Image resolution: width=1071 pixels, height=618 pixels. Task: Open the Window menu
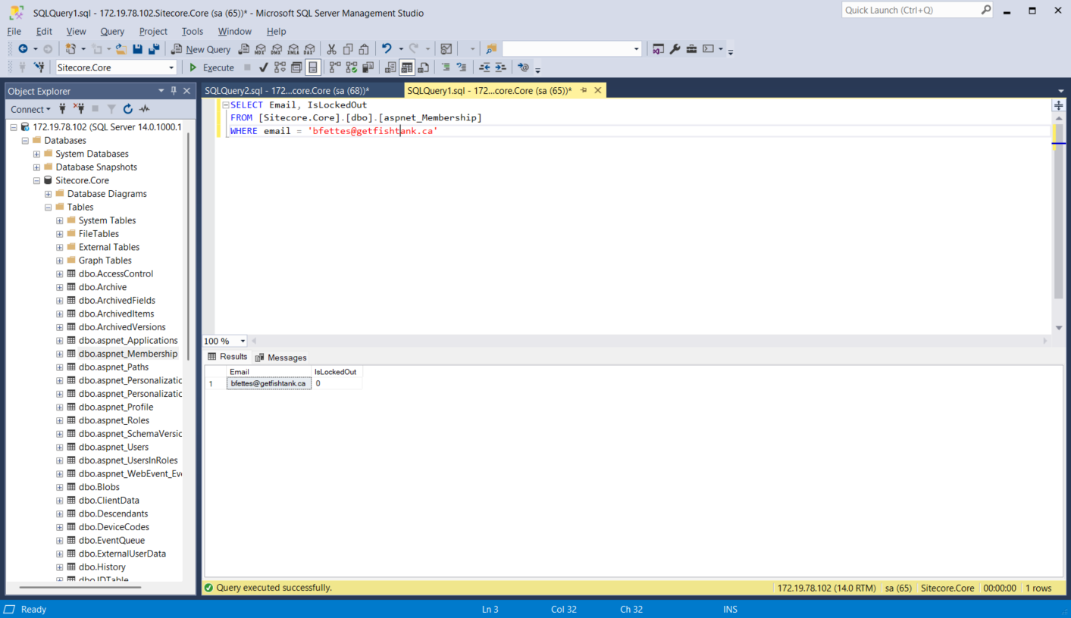(x=235, y=31)
